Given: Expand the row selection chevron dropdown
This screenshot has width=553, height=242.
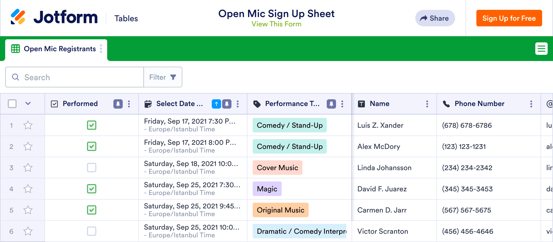Looking at the screenshot, I should 28,104.
